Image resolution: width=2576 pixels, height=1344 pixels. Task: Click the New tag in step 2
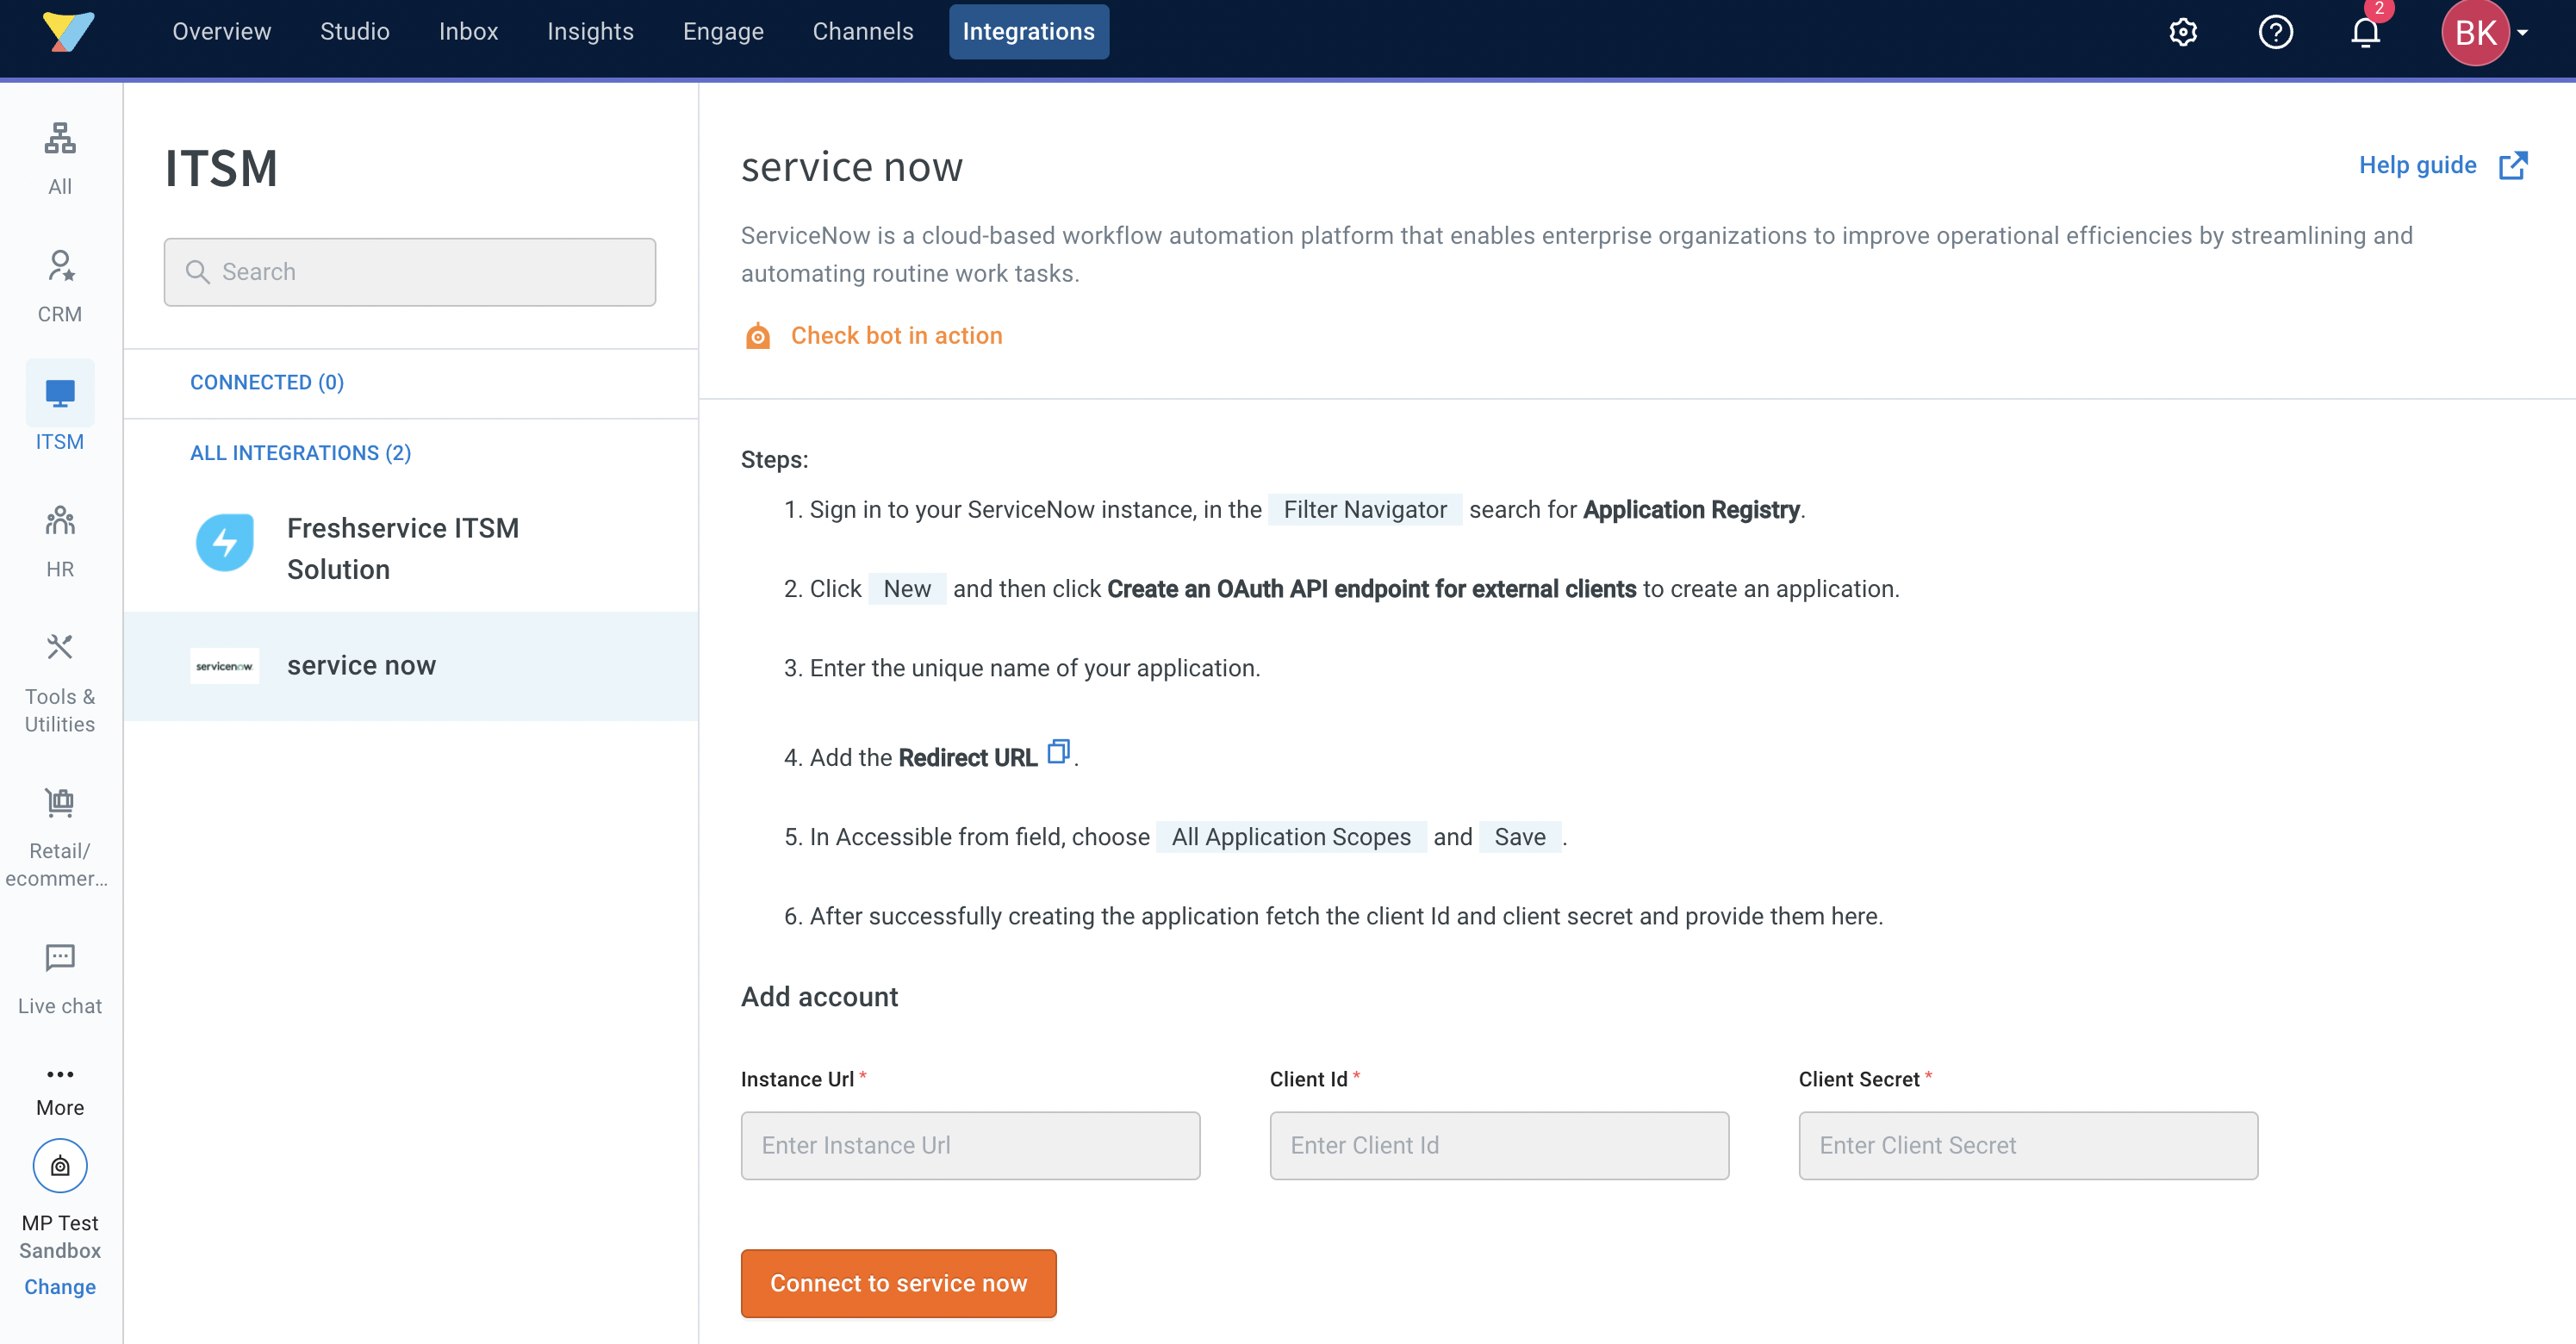tap(907, 589)
